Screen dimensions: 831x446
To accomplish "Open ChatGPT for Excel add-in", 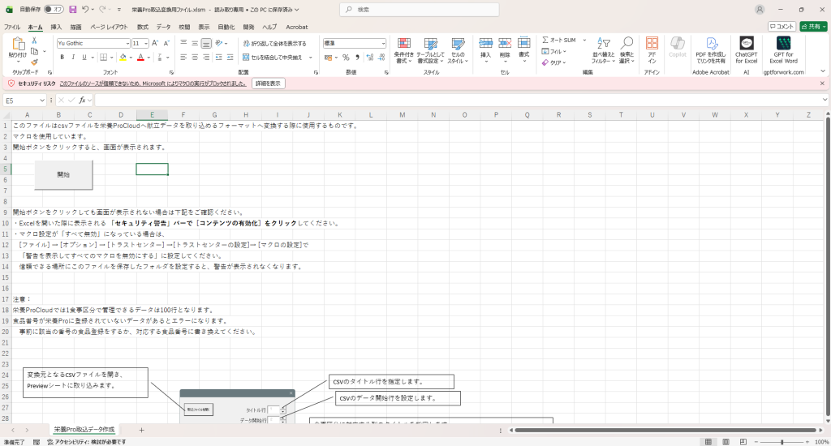I will [x=746, y=49].
